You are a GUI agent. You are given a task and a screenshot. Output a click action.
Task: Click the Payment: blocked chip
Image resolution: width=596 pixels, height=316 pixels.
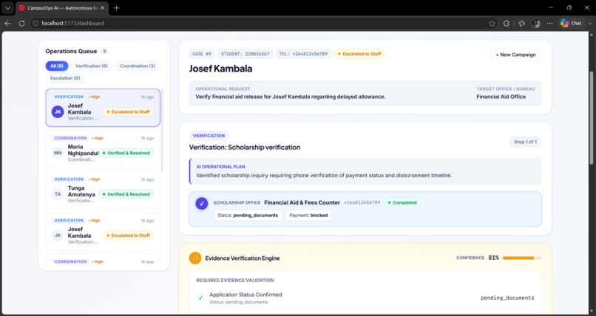click(308, 216)
